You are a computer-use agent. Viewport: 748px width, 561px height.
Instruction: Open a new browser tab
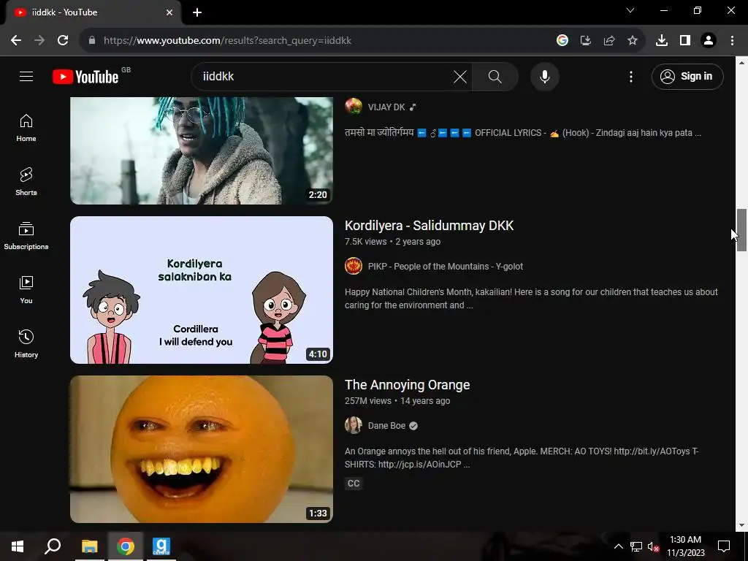coord(197,12)
